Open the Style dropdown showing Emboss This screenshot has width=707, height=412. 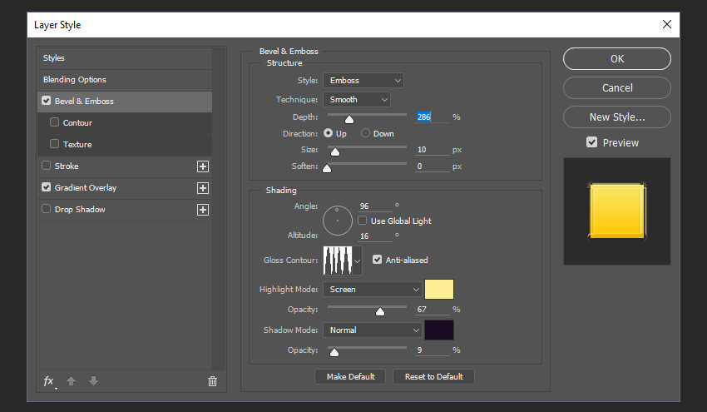tap(363, 80)
